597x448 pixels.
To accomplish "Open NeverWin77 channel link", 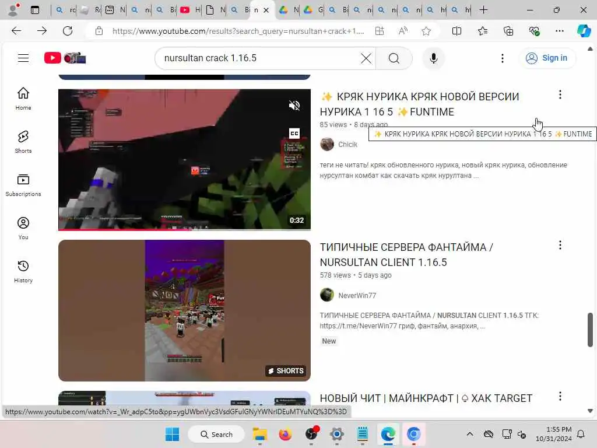I will [x=357, y=295].
